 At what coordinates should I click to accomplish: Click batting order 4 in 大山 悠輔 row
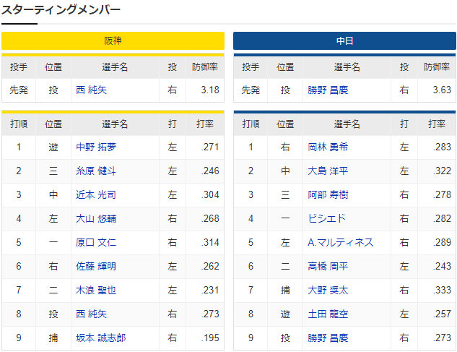[19, 218]
